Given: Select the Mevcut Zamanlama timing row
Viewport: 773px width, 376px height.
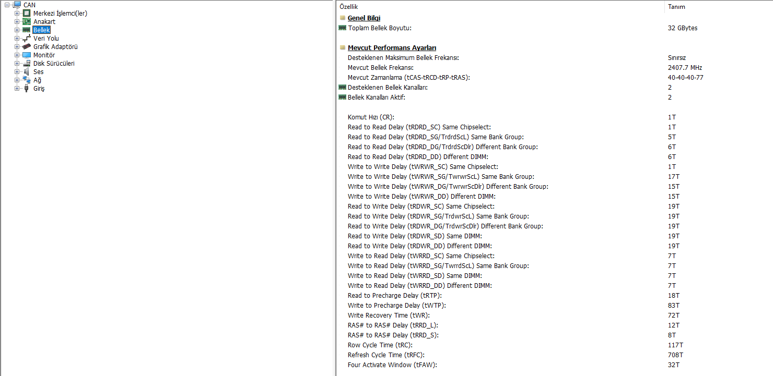Looking at the screenshot, I should (555, 77).
